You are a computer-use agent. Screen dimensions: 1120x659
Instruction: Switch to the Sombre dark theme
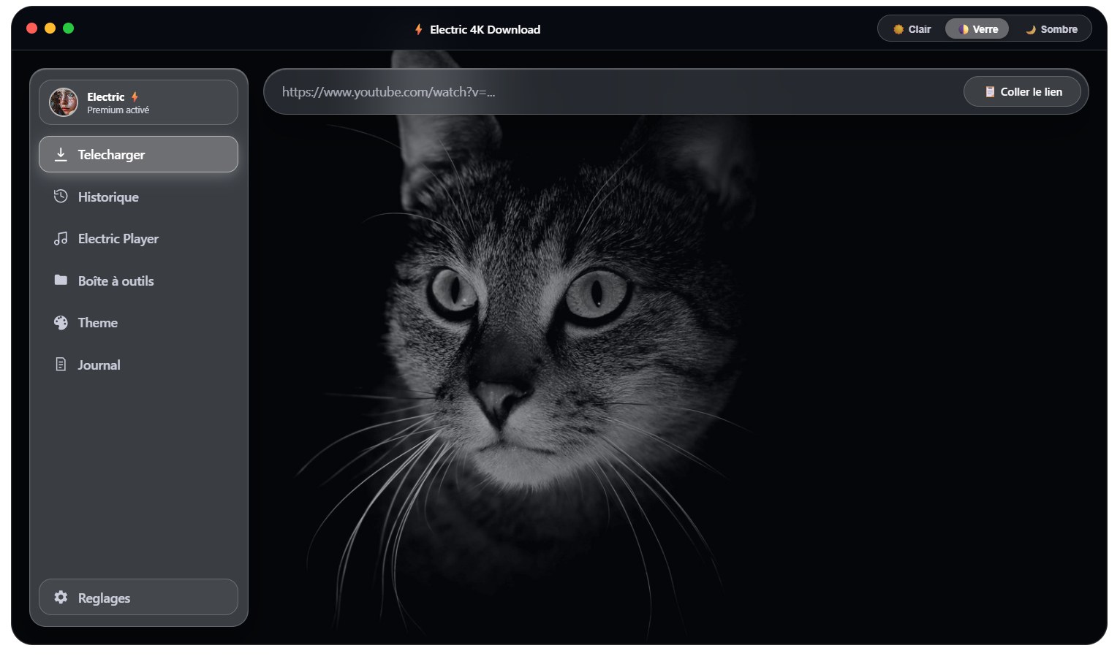(x=1051, y=29)
